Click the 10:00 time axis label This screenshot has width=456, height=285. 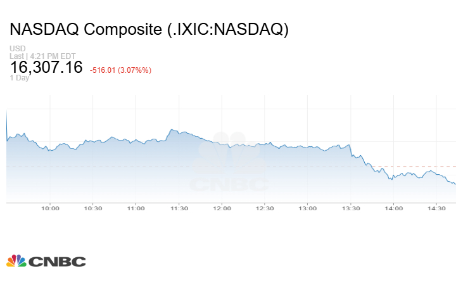[x=50, y=208]
